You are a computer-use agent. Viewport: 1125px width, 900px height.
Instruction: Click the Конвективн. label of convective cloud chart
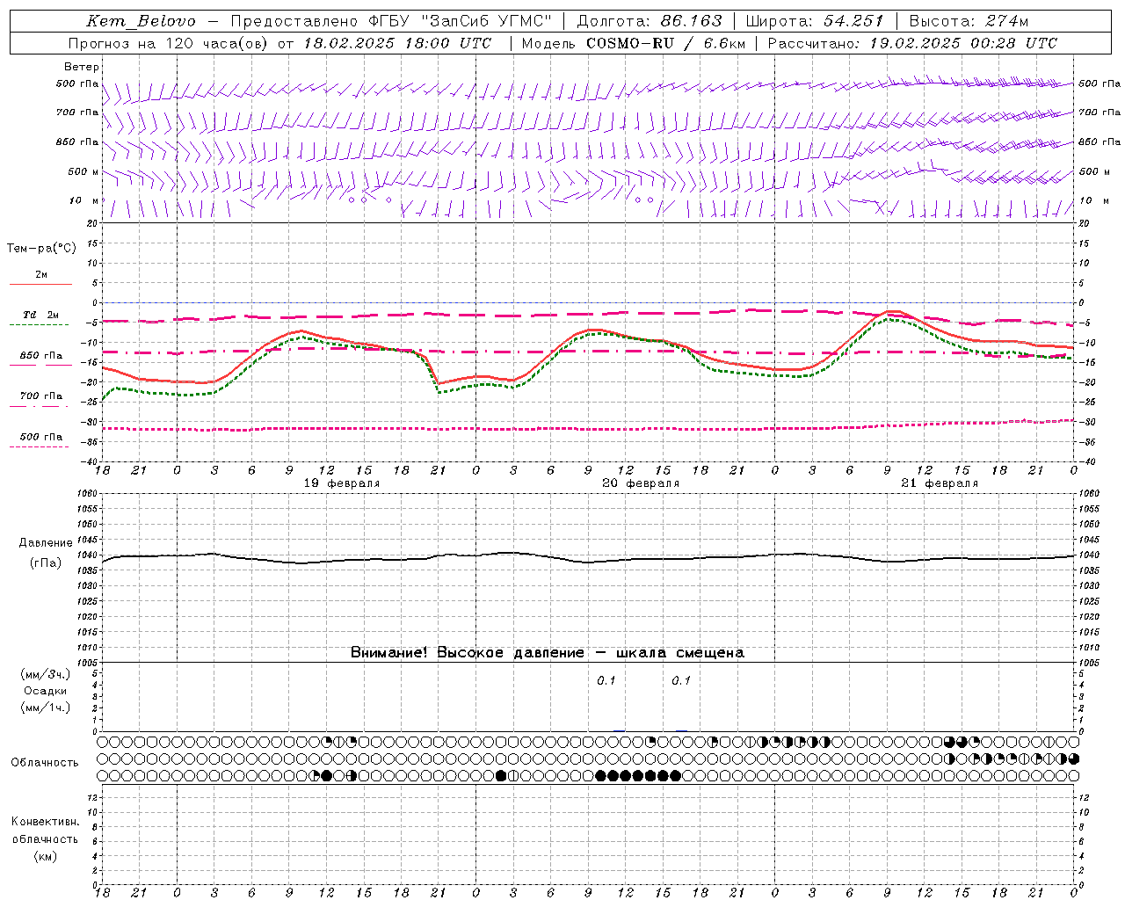coord(46,822)
